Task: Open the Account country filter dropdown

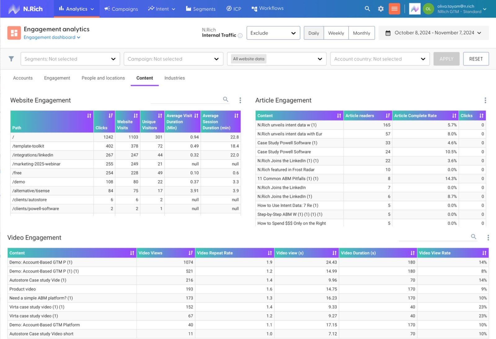Action: 380,59
